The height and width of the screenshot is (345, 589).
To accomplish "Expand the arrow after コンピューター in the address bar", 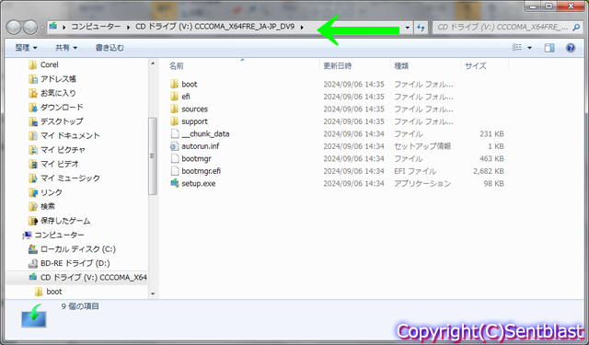I will click(x=129, y=27).
